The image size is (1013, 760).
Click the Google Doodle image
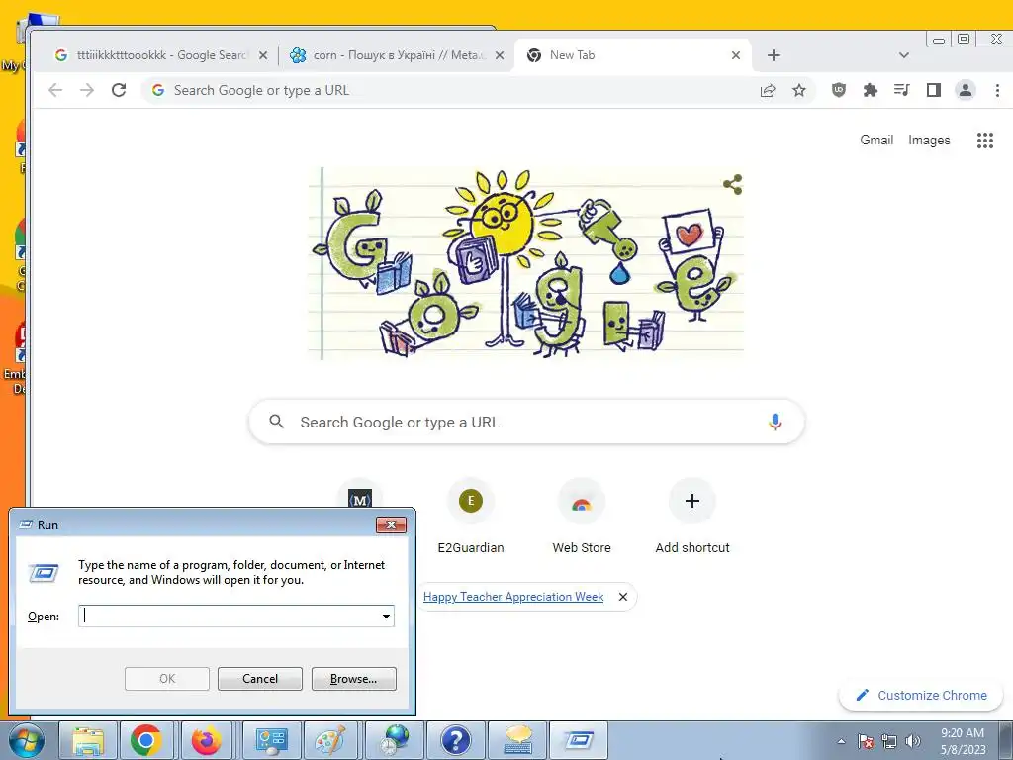click(526, 263)
